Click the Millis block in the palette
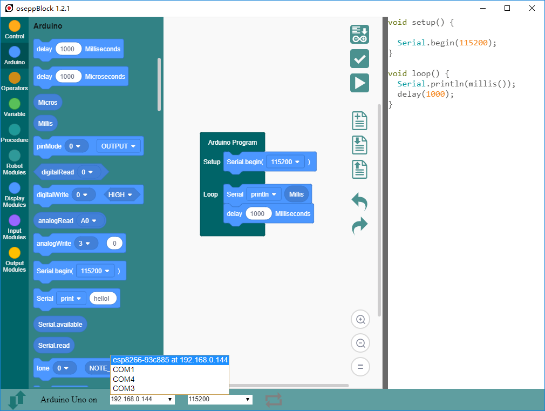 pyautogui.click(x=45, y=124)
